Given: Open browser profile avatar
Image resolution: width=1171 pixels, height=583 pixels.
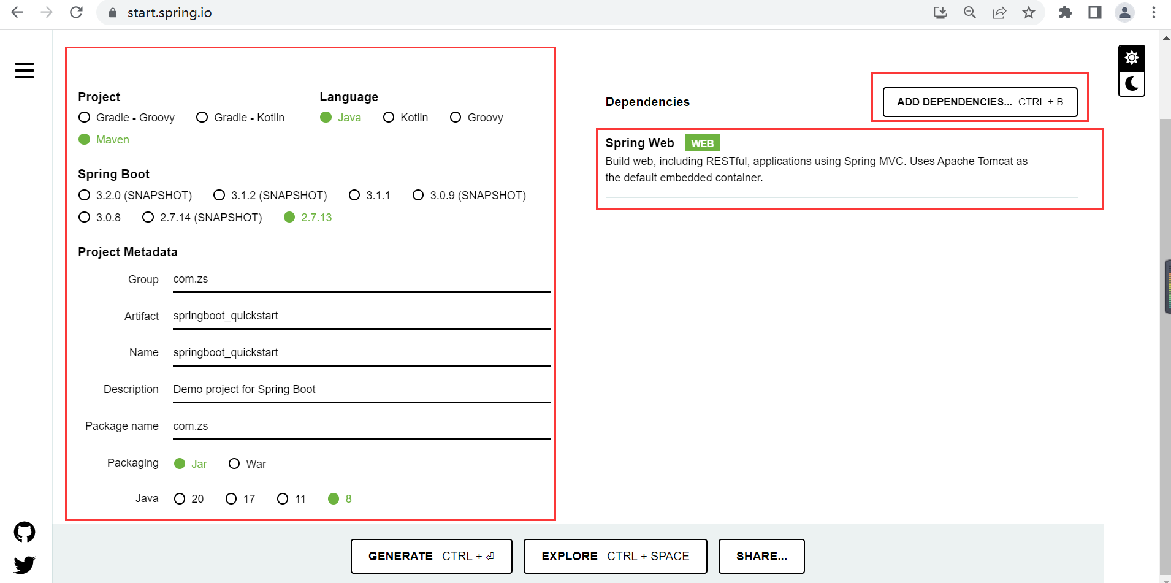Looking at the screenshot, I should (x=1124, y=12).
